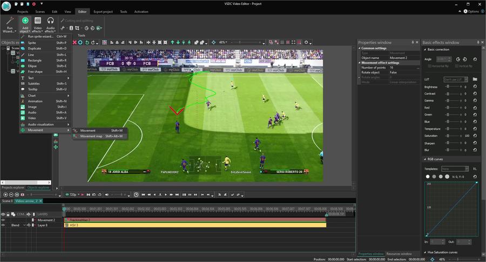Screen dimensions: 486x262
Task: Switch to the Scene 0 timeline tab
Action: 8,201
